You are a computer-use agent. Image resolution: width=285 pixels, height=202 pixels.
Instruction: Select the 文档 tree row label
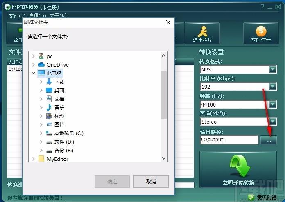pyautogui.click(x=59, y=99)
